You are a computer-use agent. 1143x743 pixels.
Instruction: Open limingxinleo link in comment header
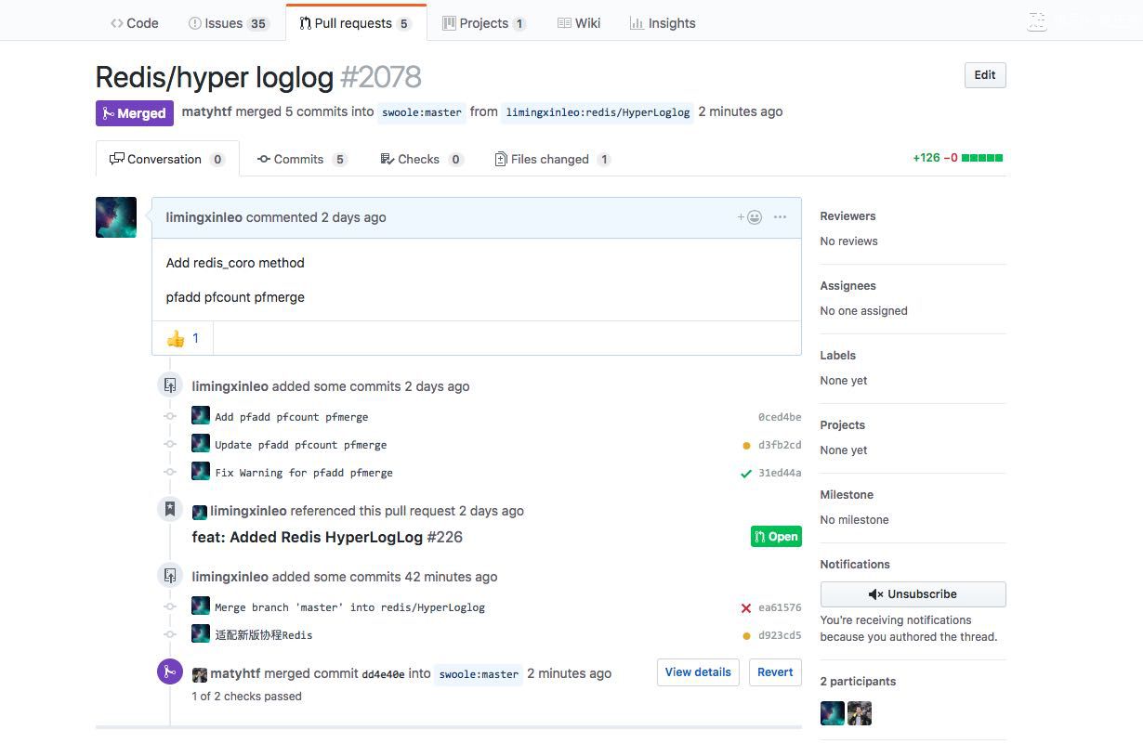204,217
